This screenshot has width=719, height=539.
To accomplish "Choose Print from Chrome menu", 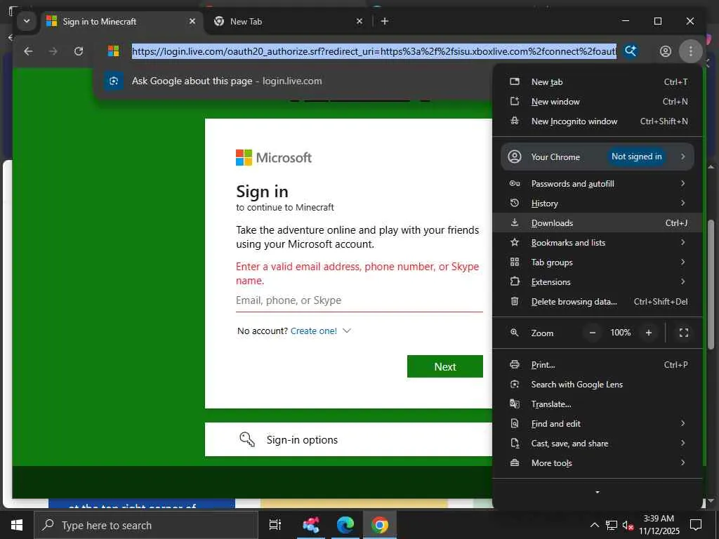I will pyautogui.click(x=598, y=365).
